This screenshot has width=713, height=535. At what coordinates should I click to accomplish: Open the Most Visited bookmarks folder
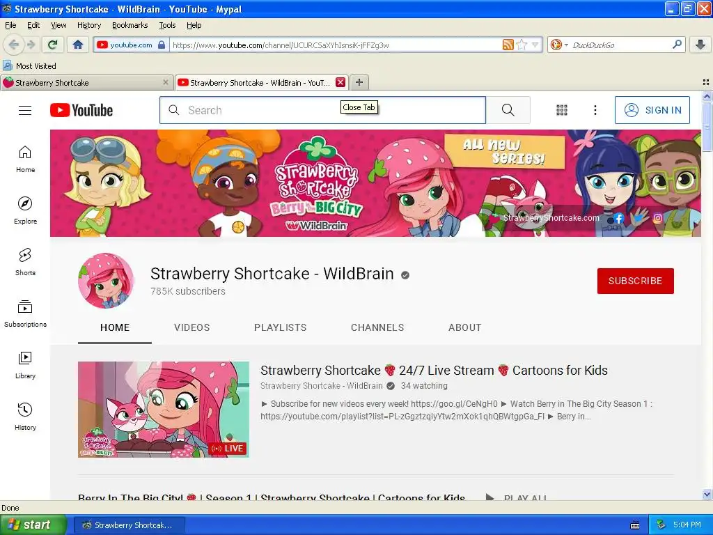[x=30, y=66]
